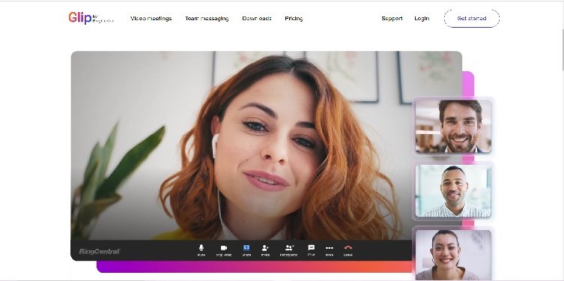Select the smiling woman's bottom thumbnail
This screenshot has width=564, height=281.
453,255
